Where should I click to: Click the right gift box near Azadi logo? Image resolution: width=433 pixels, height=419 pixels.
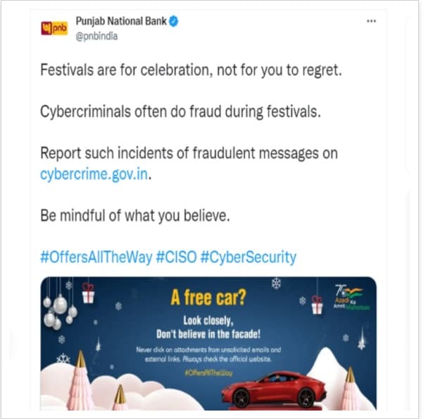[x=317, y=305]
